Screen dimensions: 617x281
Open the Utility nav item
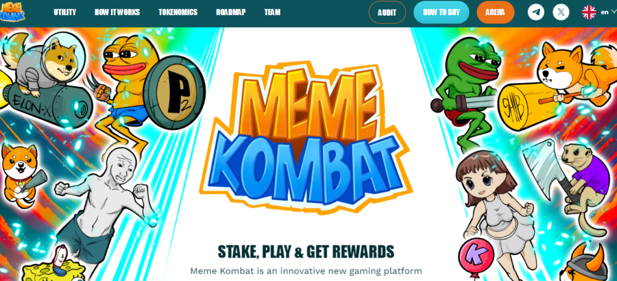pyautogui.click(x=64, y=12)
